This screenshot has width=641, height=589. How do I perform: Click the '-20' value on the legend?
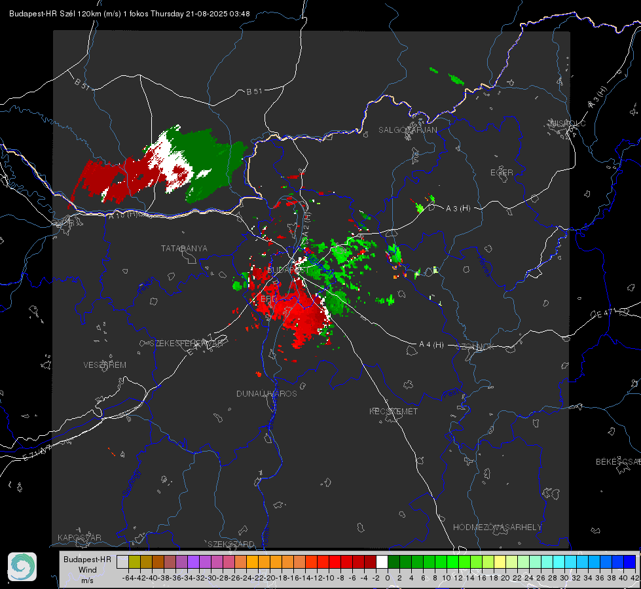coord(270,578)
